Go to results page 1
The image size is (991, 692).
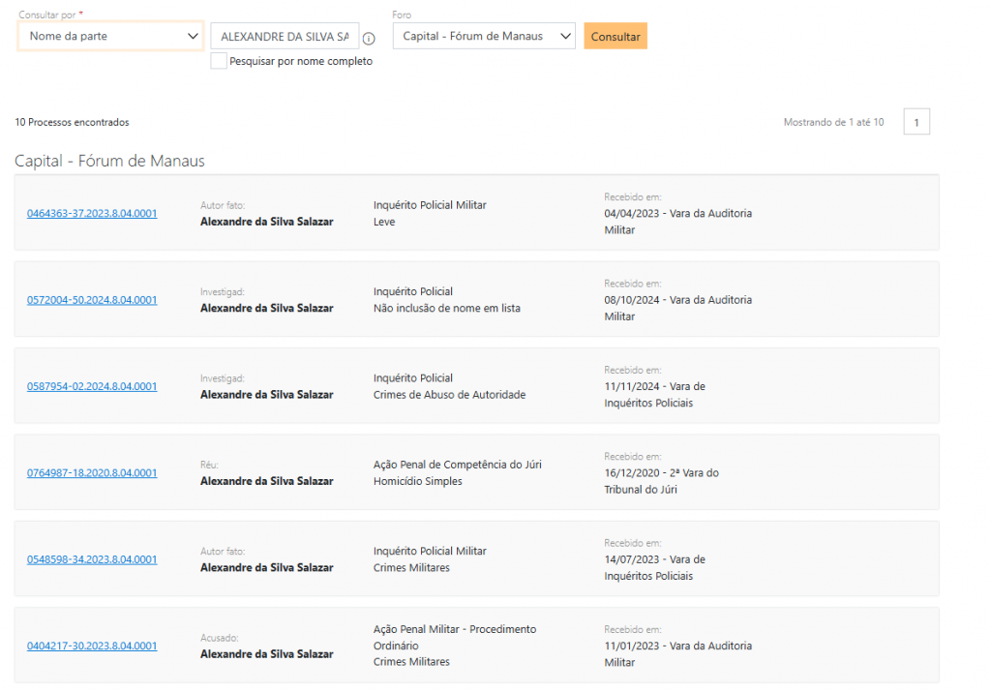[916, 122]
